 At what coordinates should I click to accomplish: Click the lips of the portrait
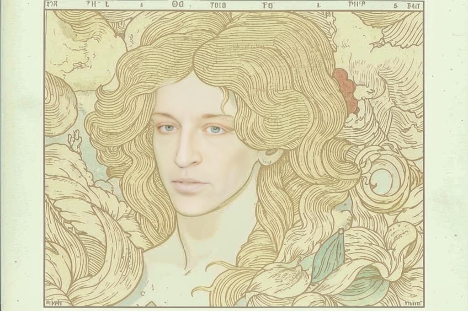pos(189,184)
